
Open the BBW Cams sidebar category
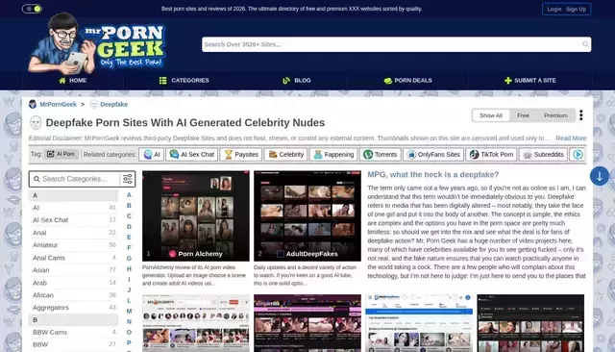pyautogui.click(x=73, y=333)
